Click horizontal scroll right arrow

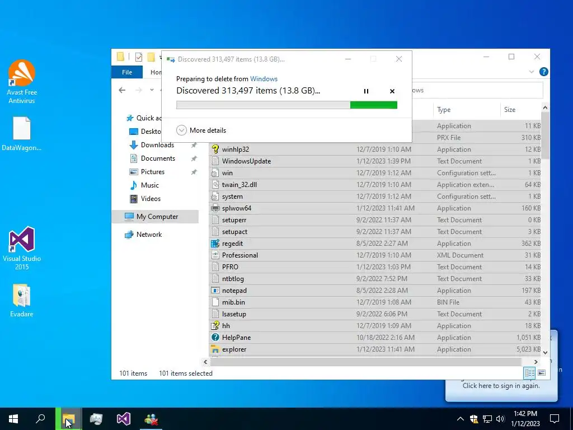click(x=536, y=362)
